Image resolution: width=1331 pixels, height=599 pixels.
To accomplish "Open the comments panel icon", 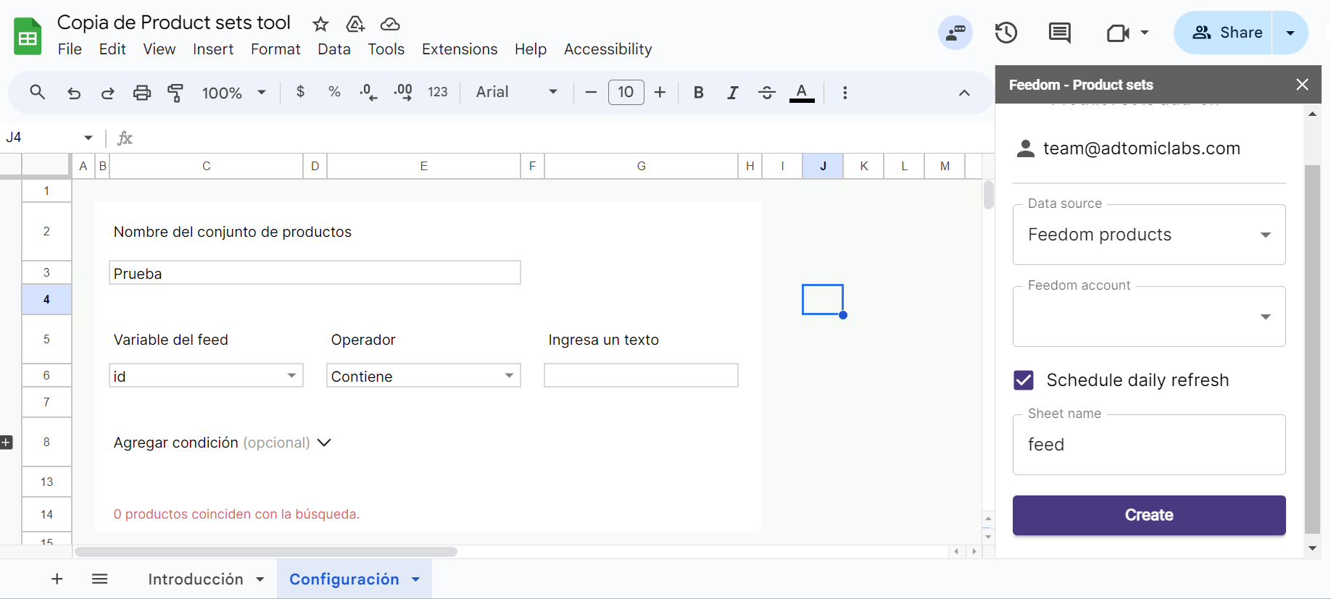I will [1060, 33].
